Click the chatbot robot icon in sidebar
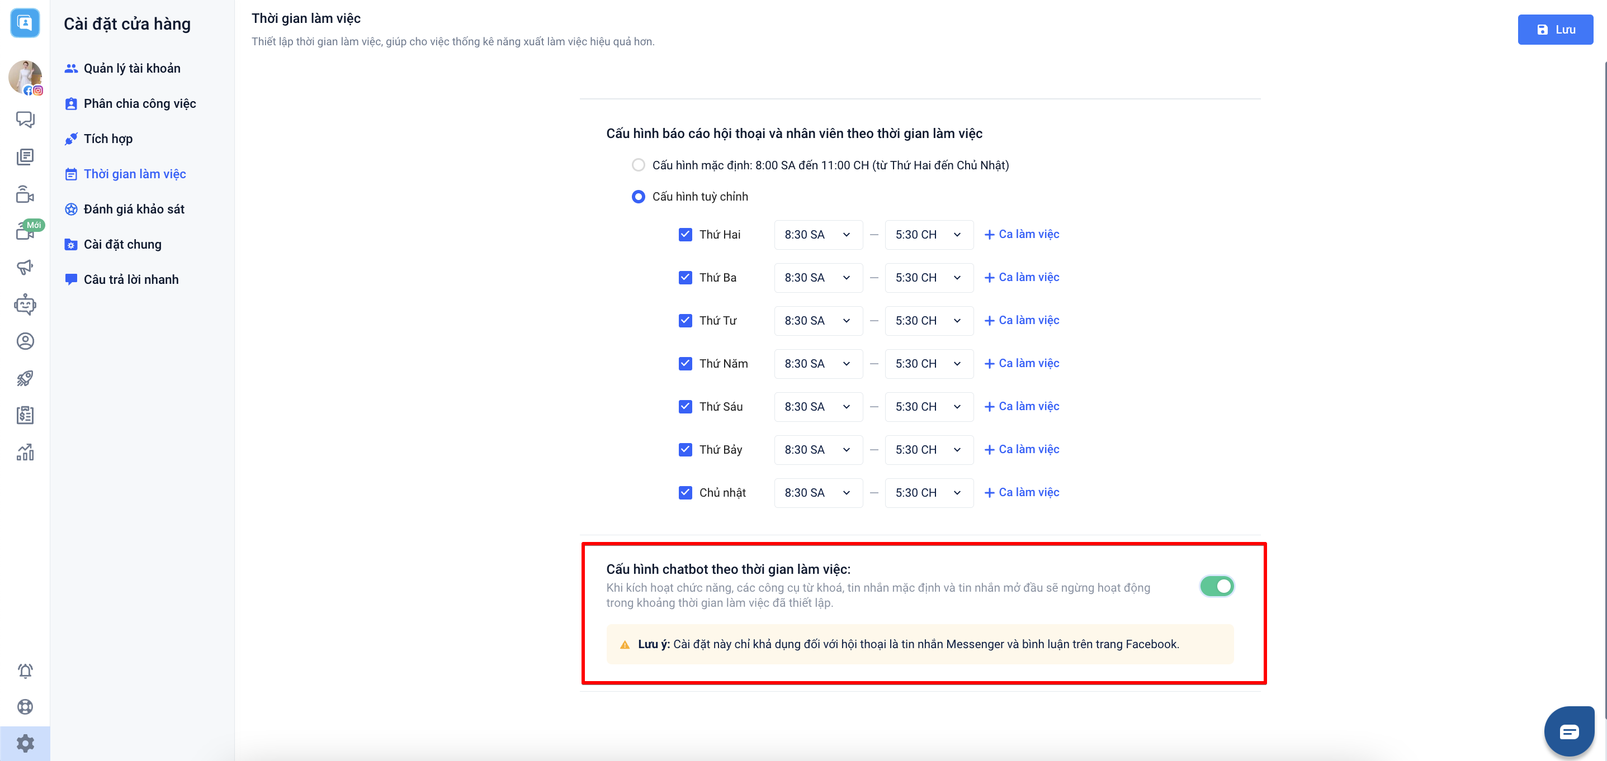1607x761 pixels. pos(25,305)
